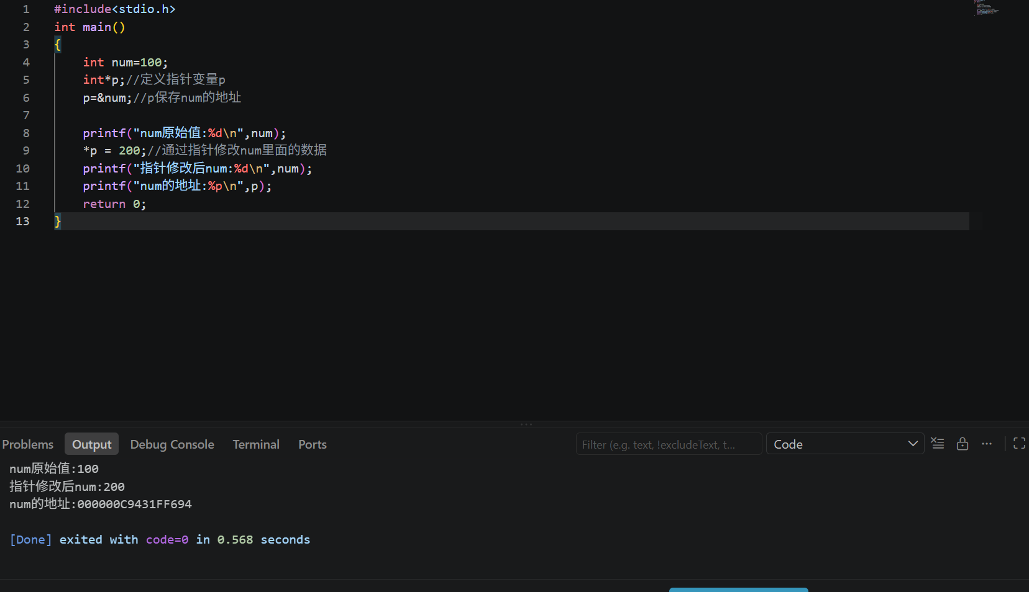
Task: Click the '[Done] exited with code=0' line
Action: tap(160, 540)
